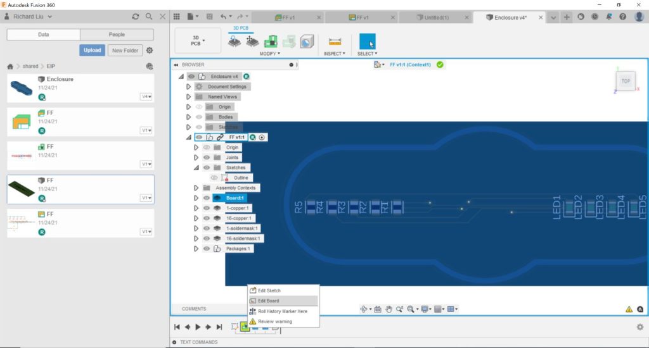Open the data panel grid icon
The image size is (649, 348).
point(177,16)
